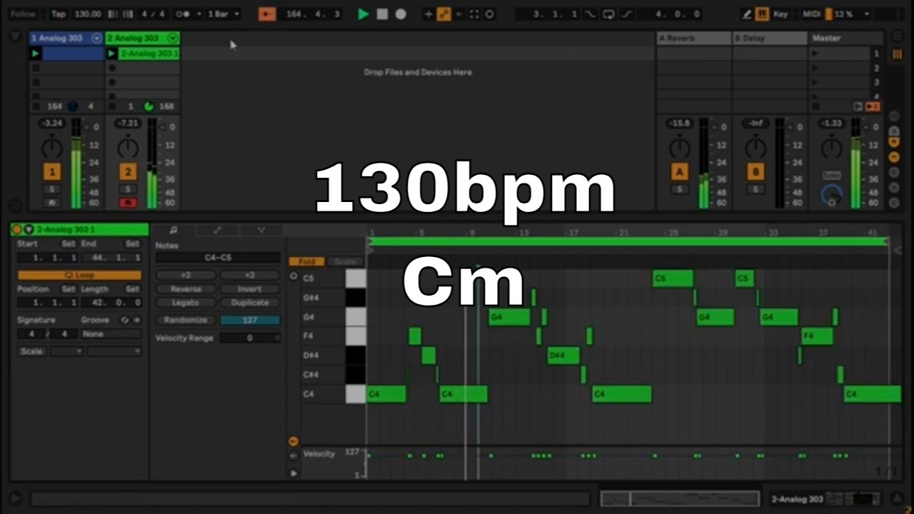Image resolution: width=914 pixels, height=514 pixels.
Task: Toggle Capture MIDI bracket icon
Action: pyautogui.click(x=474, y=14)
